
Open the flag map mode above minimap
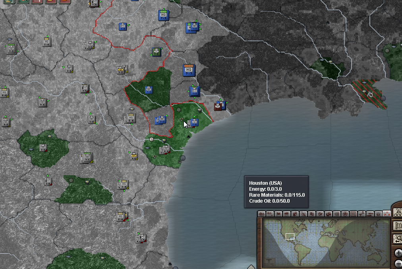coord(278,214)
